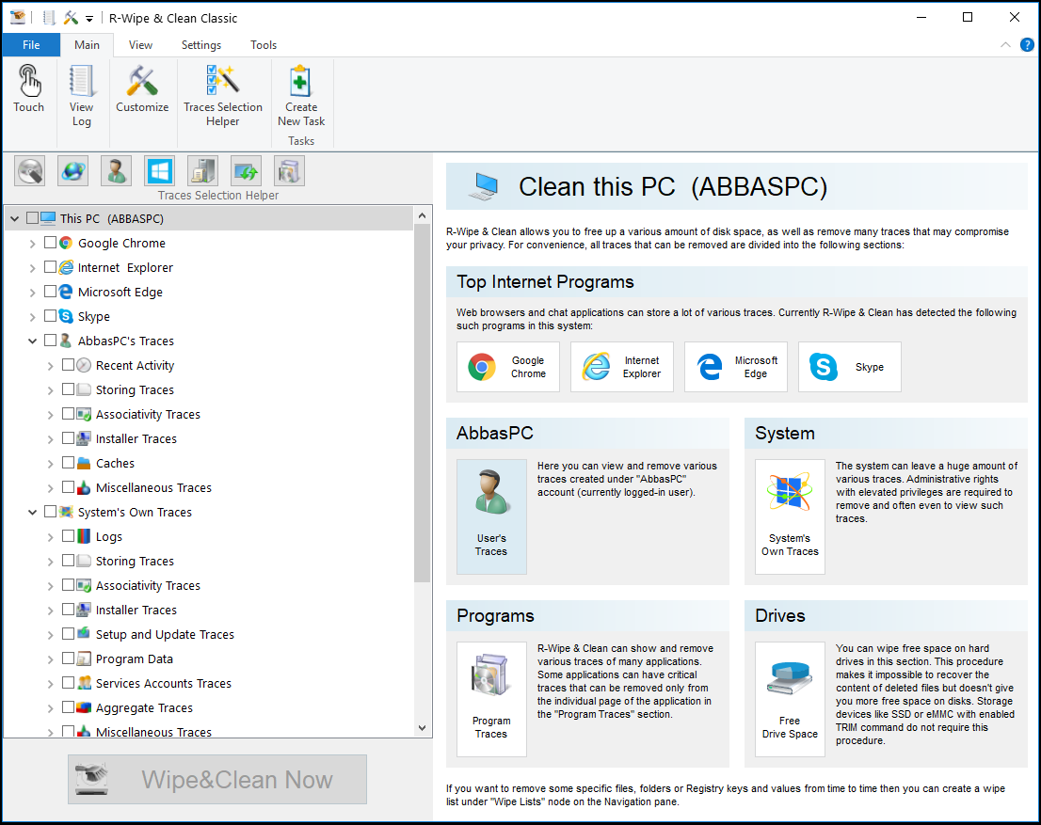Select the program traces helper icon
Screen dimensions: 1041x825
click(289, 171)
